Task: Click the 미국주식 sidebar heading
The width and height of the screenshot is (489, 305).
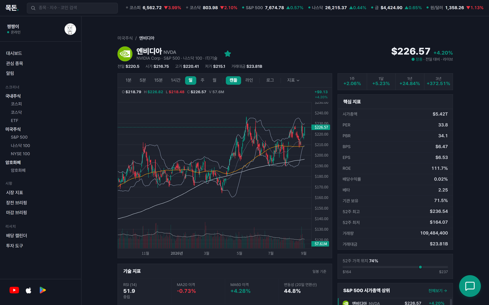Action: tap(13, 129)
